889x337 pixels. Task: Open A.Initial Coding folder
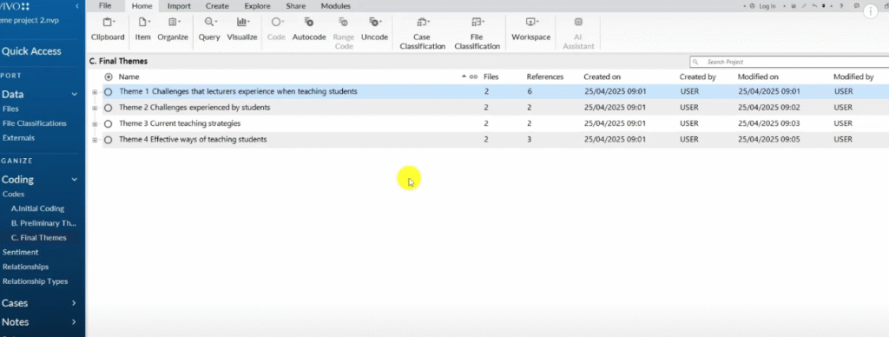point(37,208)
